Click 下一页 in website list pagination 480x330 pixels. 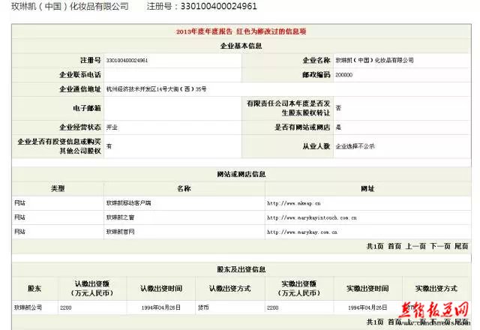tap(440, 246)
